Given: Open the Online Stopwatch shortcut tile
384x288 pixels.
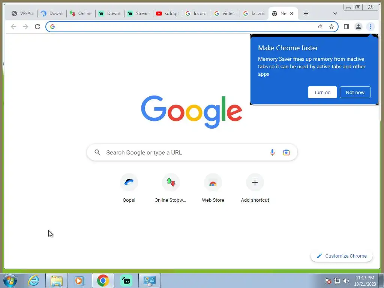Looking at the screenshot, I should tap(171, 188).
